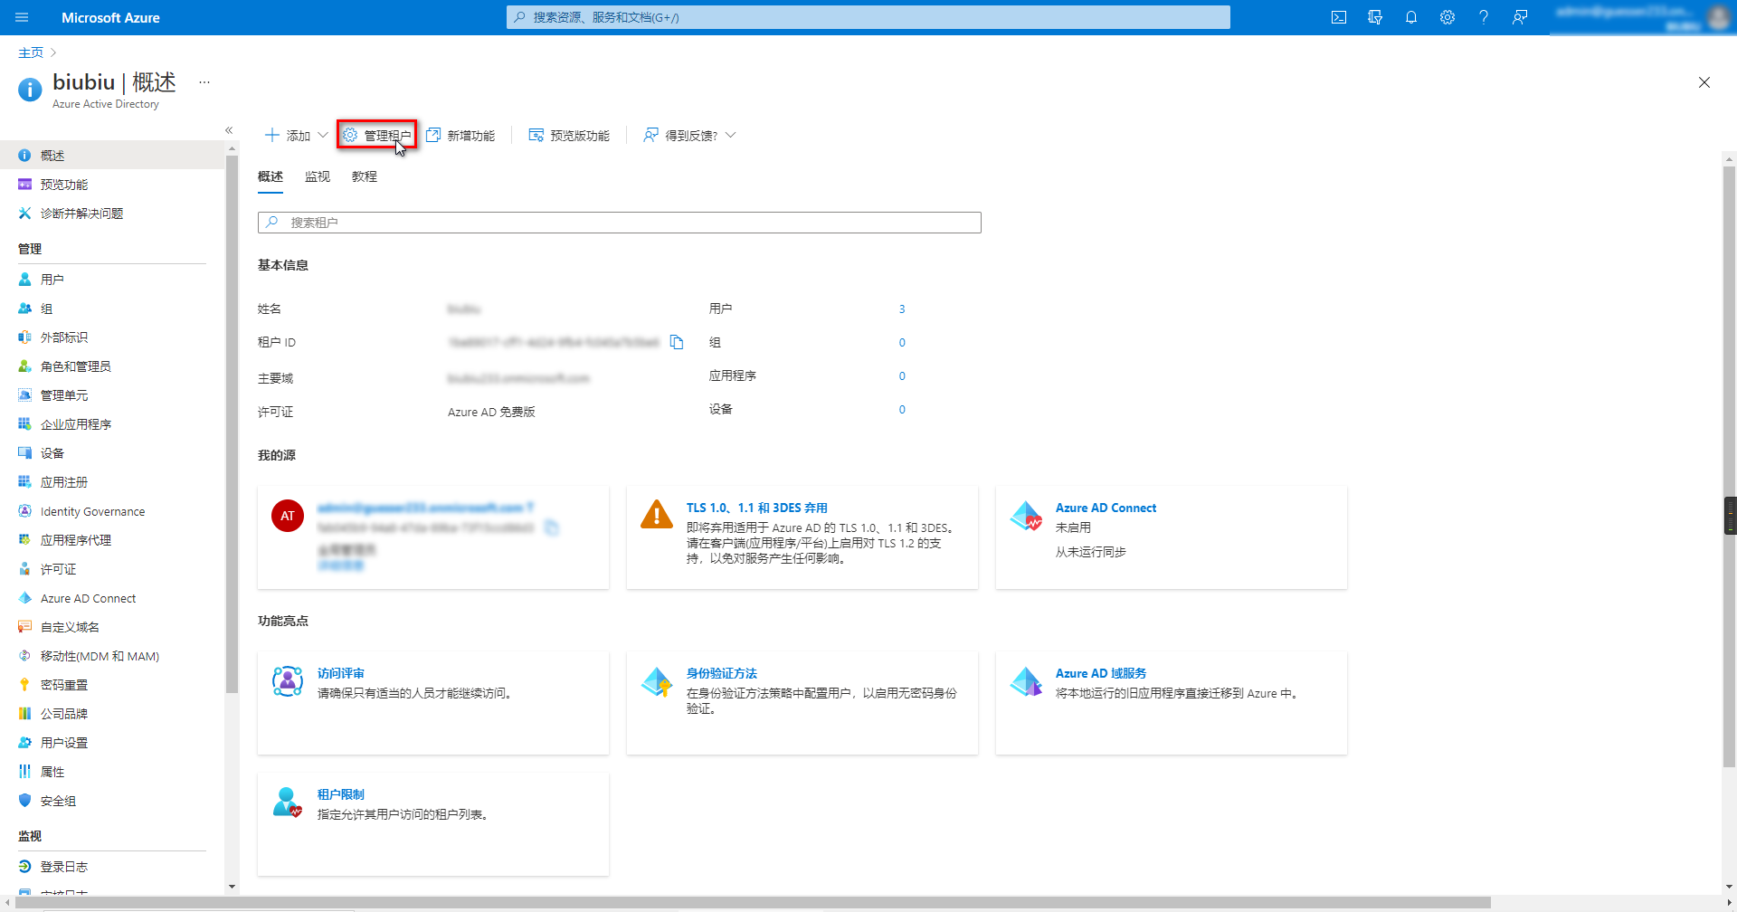Open 用户 in the sidebar
1737x912 pixels.
pyautogui.click(x=112, y=280)
